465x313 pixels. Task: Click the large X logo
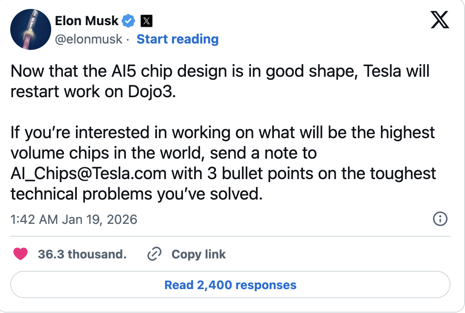pos(440,19)
